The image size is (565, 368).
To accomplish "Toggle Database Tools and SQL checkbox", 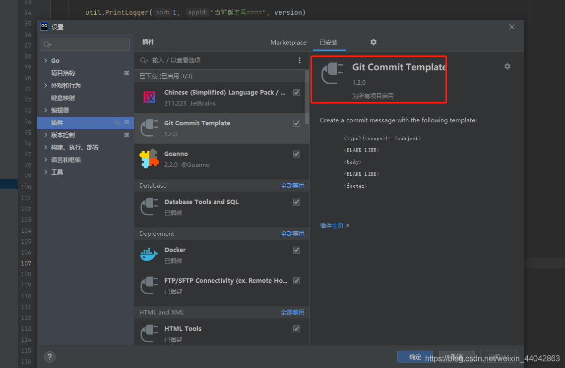I will [297, 202].
